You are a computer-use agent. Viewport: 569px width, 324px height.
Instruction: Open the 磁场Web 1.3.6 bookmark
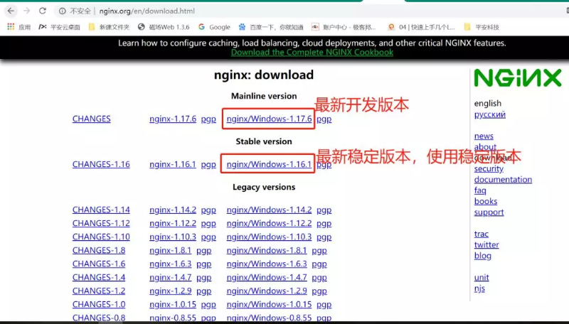[x=164, y=27]
